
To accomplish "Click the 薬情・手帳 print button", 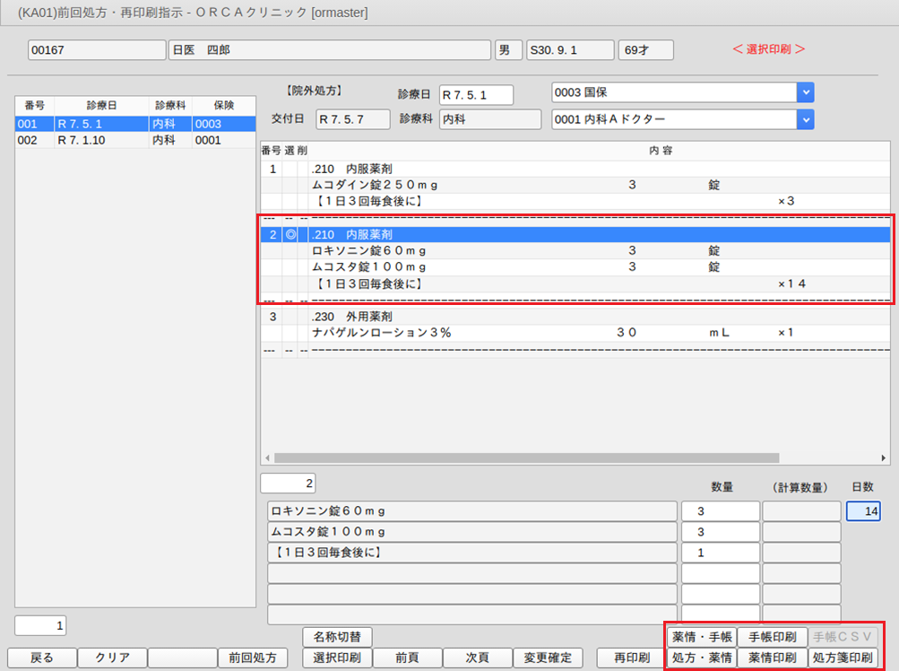I will click(x=701, y=637).
